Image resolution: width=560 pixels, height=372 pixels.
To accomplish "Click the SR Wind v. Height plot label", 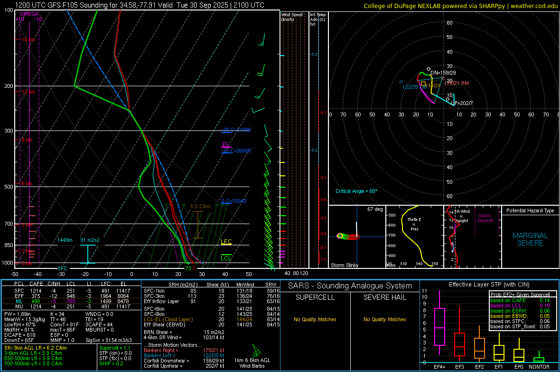I will (462, 216).
